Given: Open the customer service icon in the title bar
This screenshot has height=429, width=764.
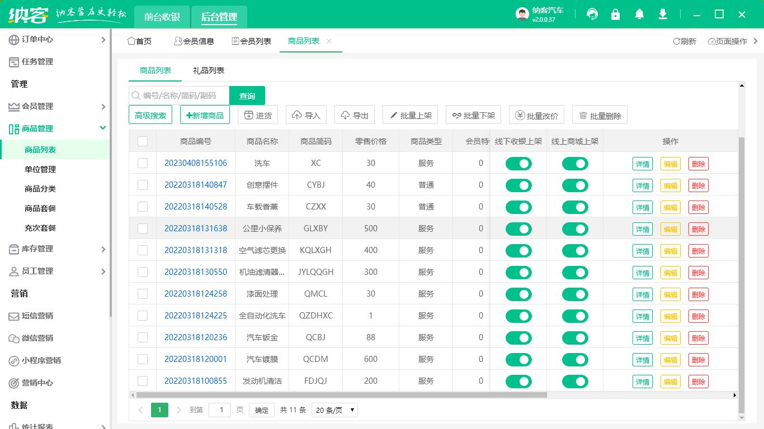Looking at the screenshot, I should pyautogui.click(x=592, y=14).
